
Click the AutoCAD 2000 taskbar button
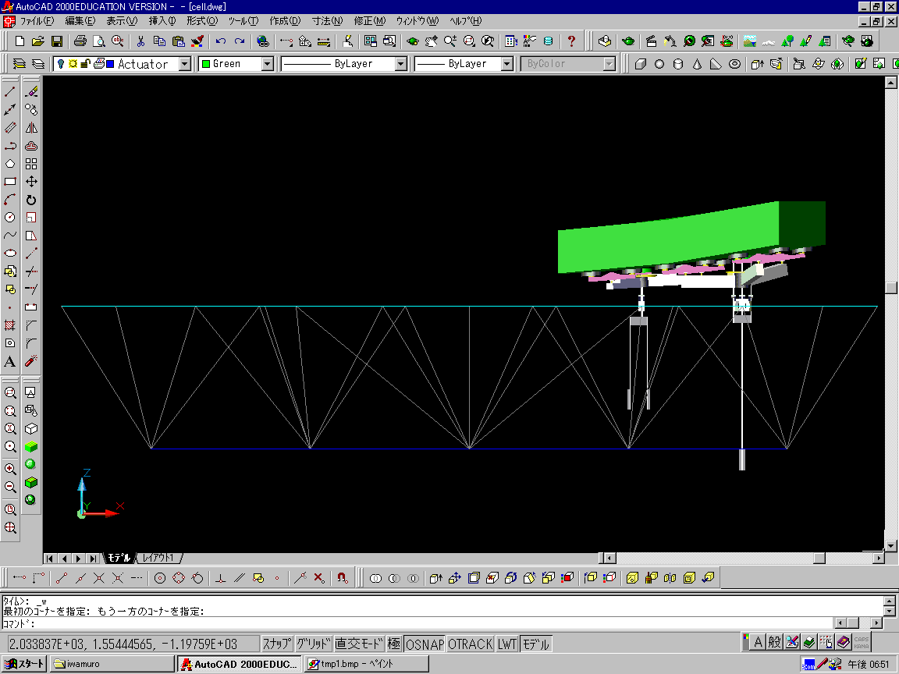[x=239, y=664]
